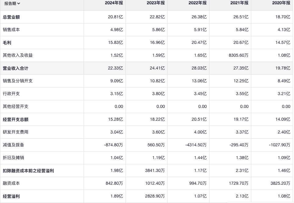The height and width of the screenshot is (203, 294).
Task: Select the 行政开支 row label
Action: click(11, 94)
